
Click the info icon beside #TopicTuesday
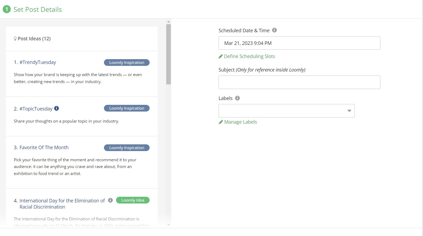[x=56, y=108]
